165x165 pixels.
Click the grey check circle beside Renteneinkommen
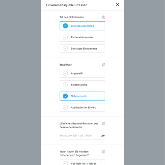pos(65,37)
